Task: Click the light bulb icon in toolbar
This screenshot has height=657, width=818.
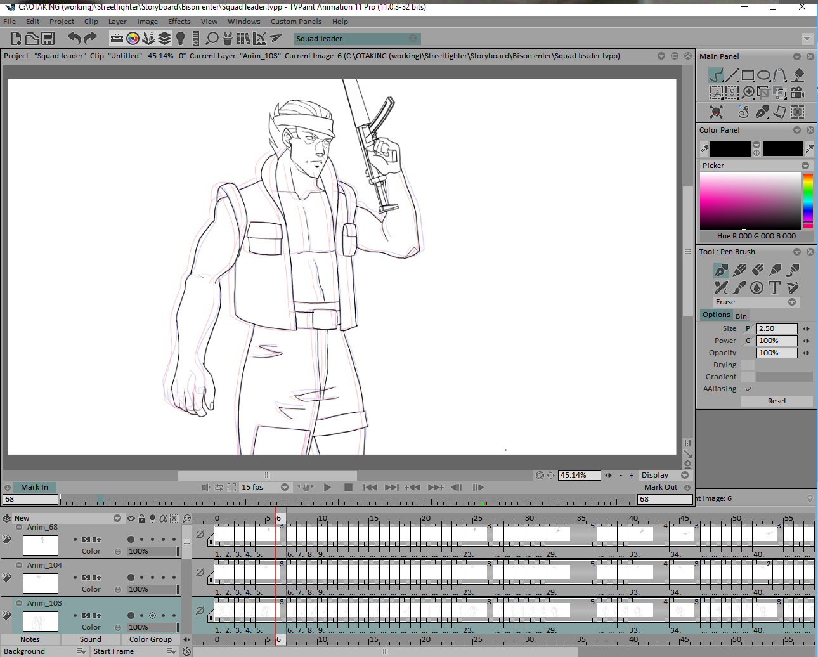Action: (180, 39)
